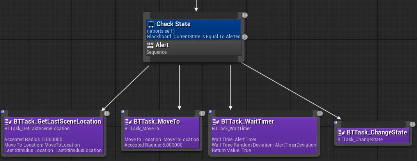Click blueprint marker above BTTask_GetLastSceneLocation node
Screen dimensions: 417x161
(2, 112)
